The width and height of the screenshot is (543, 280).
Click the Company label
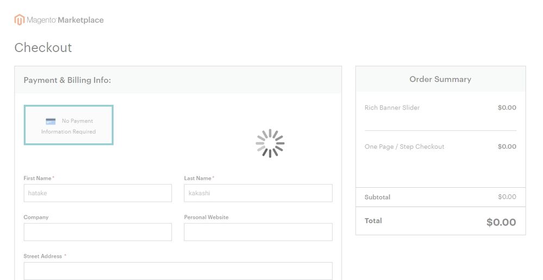point(36,217)
